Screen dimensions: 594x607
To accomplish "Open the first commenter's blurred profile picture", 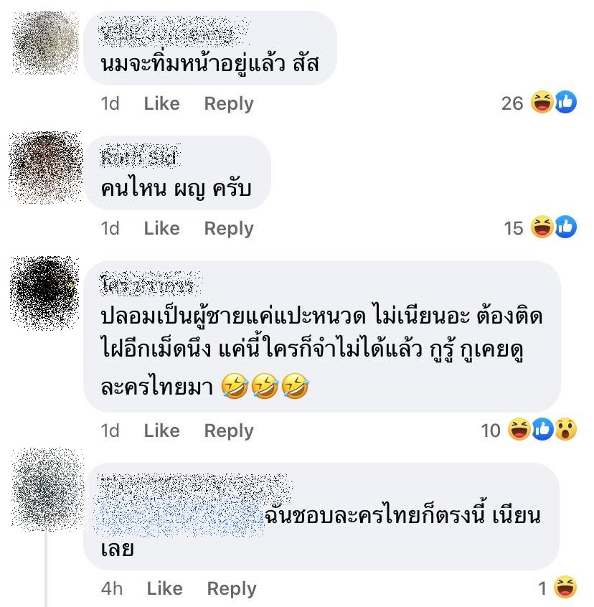I will [x=46, y=42].
